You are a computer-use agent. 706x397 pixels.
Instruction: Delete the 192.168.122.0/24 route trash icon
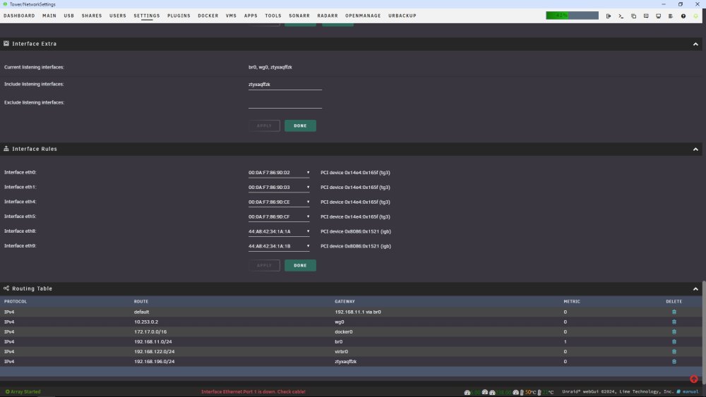click(674, 352)
